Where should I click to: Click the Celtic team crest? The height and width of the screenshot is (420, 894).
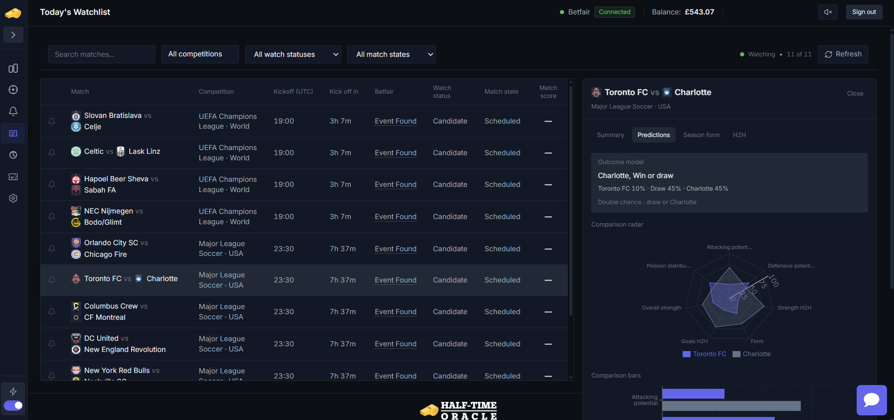pos(76,151)
